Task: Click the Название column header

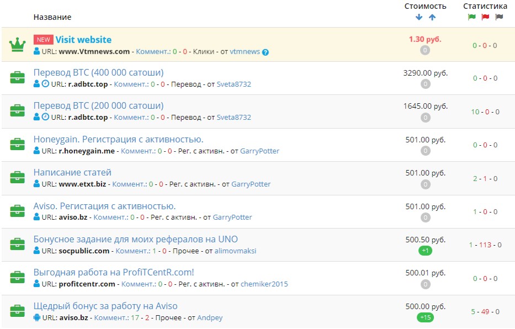Action: tap(52, 17)
